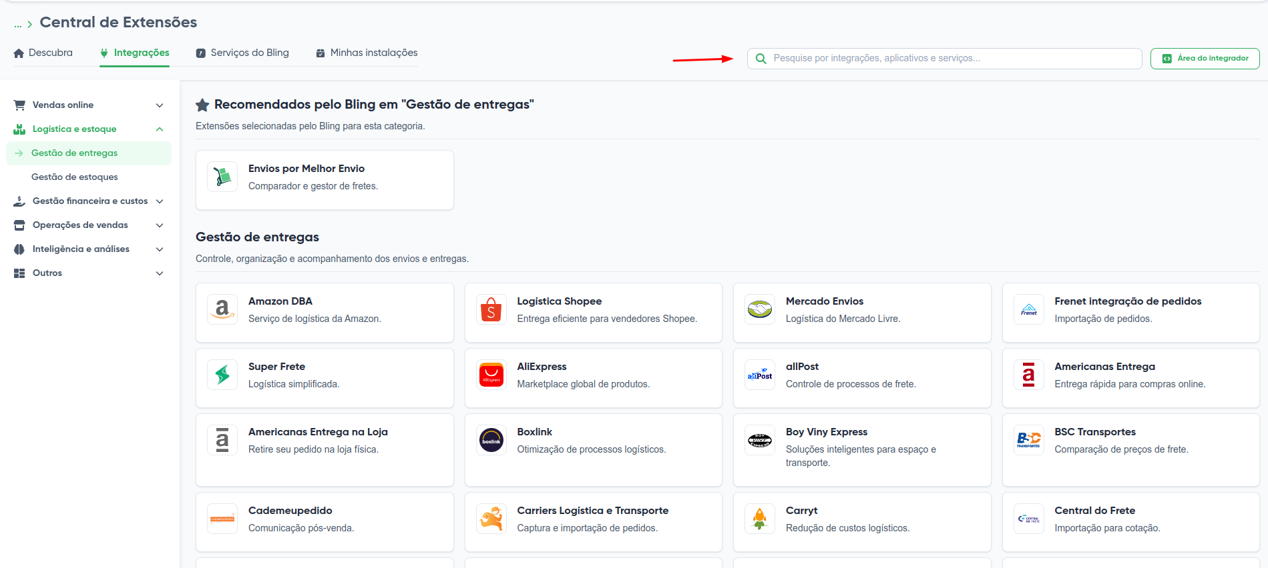Screen dimensions: 1268x568
Task: Click 'Entrega rápida para compras online.' text
Action: (1130, 384)
